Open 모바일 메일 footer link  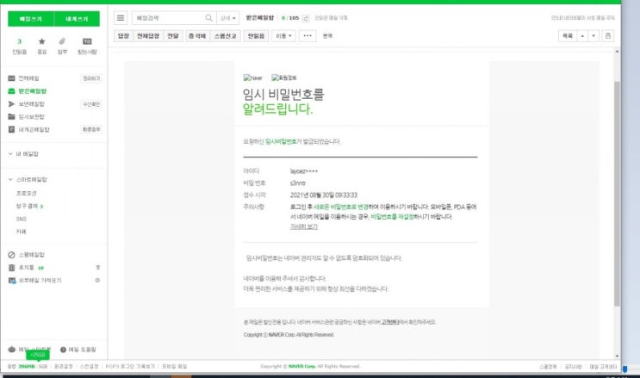click(174, 367)
